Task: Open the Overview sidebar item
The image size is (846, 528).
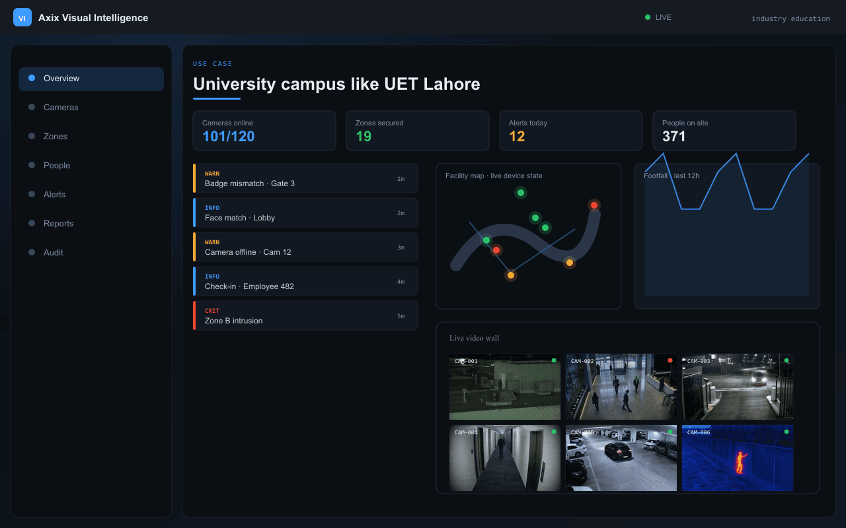Action: [x=91, y=79]
